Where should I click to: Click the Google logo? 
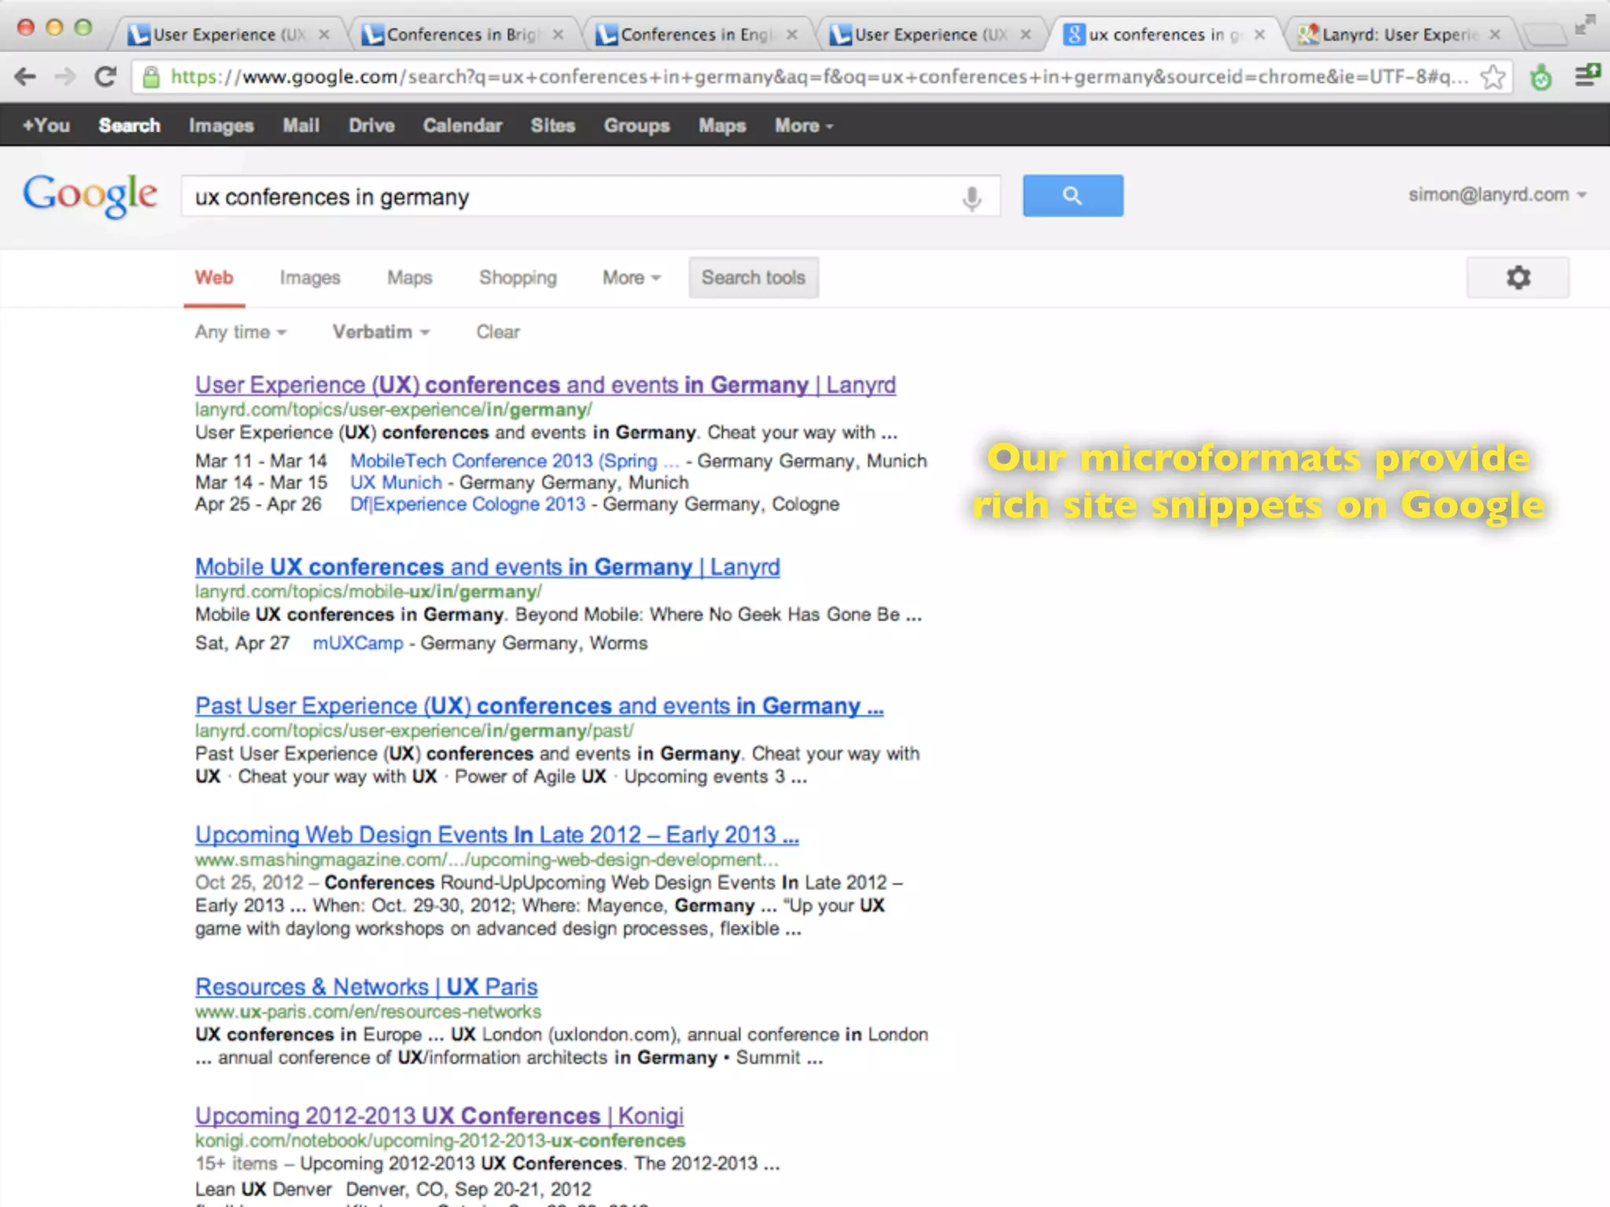pos(90,195)
